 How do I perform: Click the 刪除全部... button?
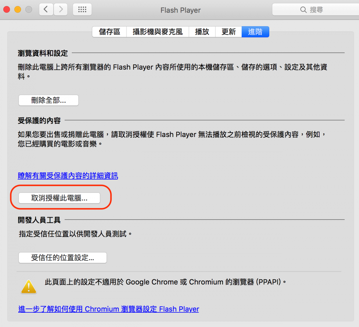[48, 100]
